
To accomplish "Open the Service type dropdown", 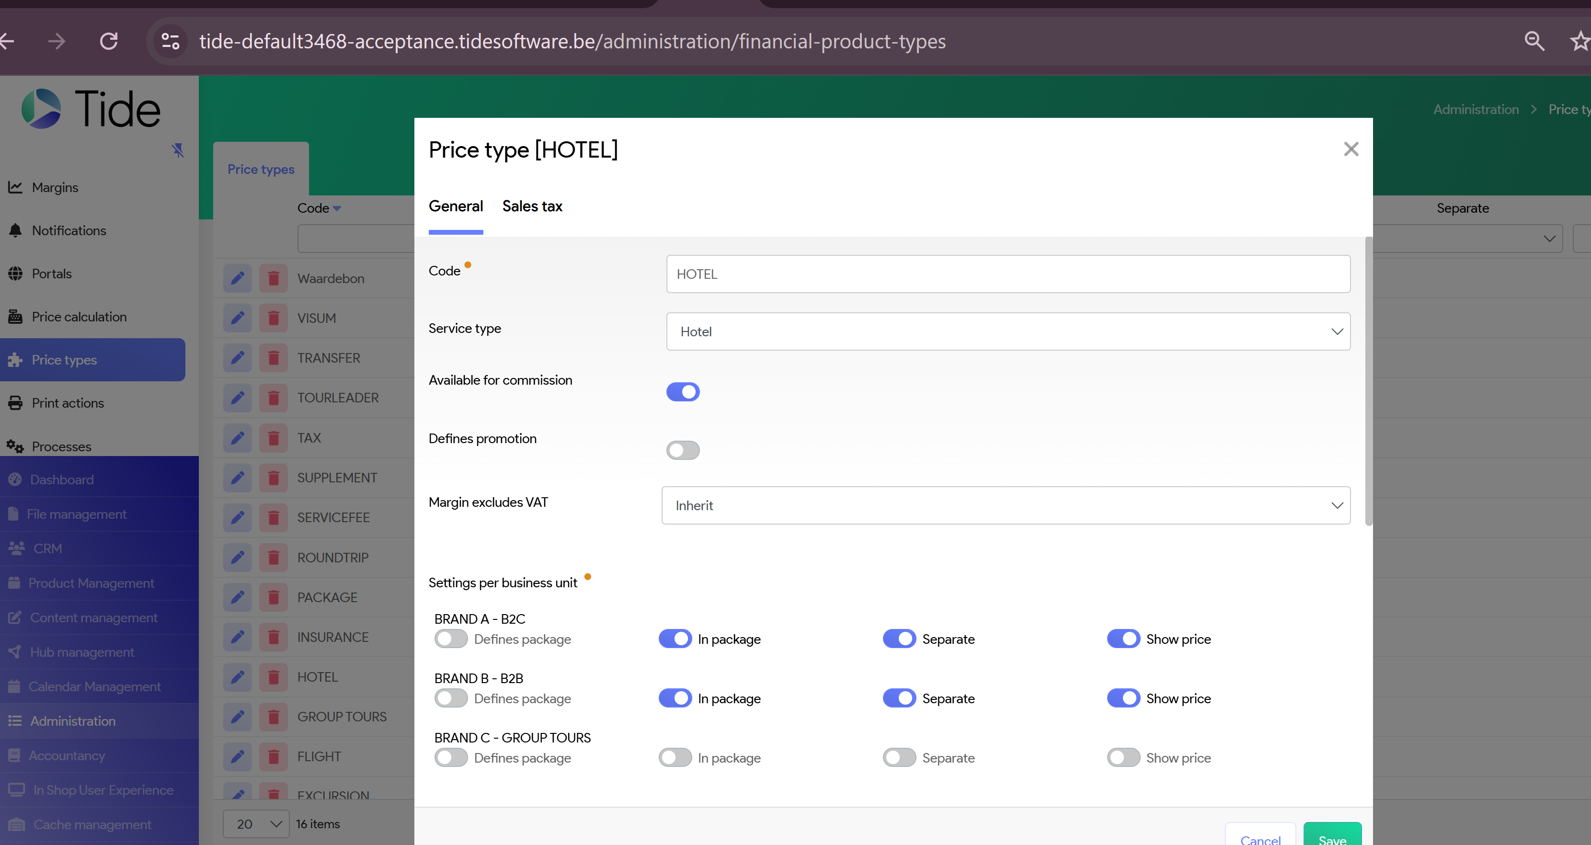I will 1007,331.
